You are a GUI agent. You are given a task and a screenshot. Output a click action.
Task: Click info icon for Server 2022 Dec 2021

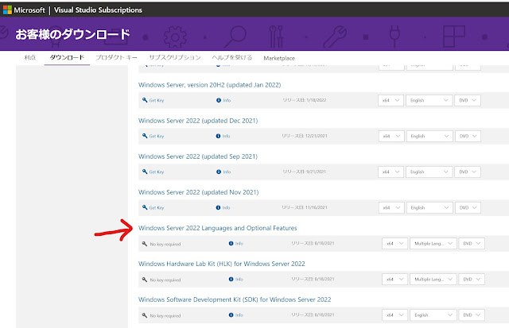218,136
